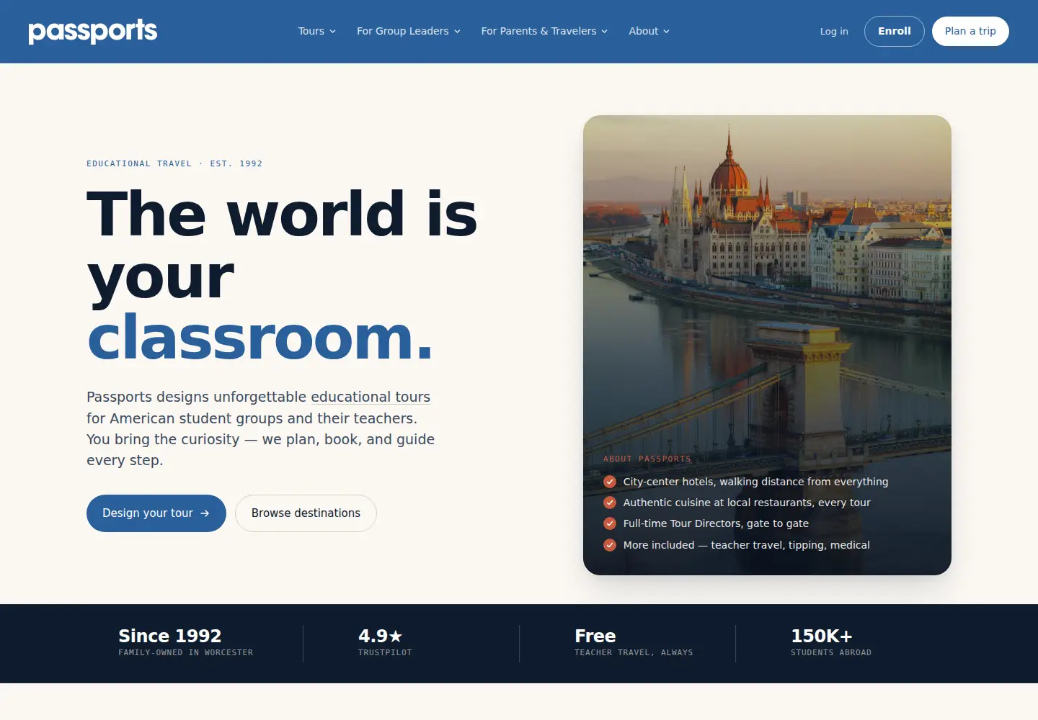Click 'STUDENTS ABROAD' caption
This screenshot has height=720, width=1038.
tap(831, 652)
